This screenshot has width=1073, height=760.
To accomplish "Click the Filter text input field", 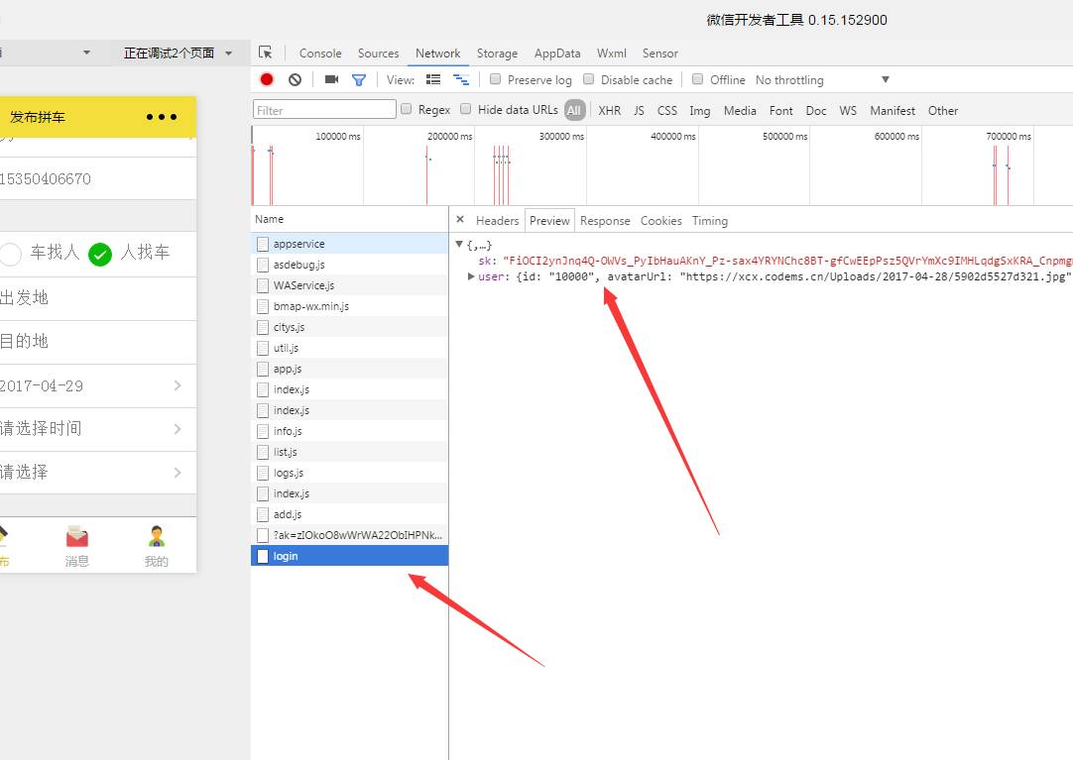I will (x=324, y=110).
